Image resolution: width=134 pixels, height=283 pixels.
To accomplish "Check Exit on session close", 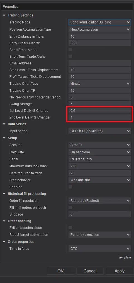I will 70,228.
